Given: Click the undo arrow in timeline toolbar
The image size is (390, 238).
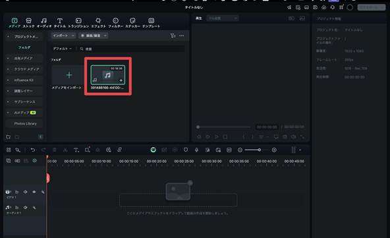Looking at the screenshot, I should (32, 150).
